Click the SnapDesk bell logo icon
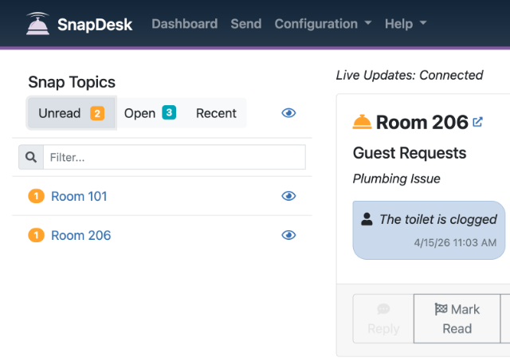 [x=36, y=24]
